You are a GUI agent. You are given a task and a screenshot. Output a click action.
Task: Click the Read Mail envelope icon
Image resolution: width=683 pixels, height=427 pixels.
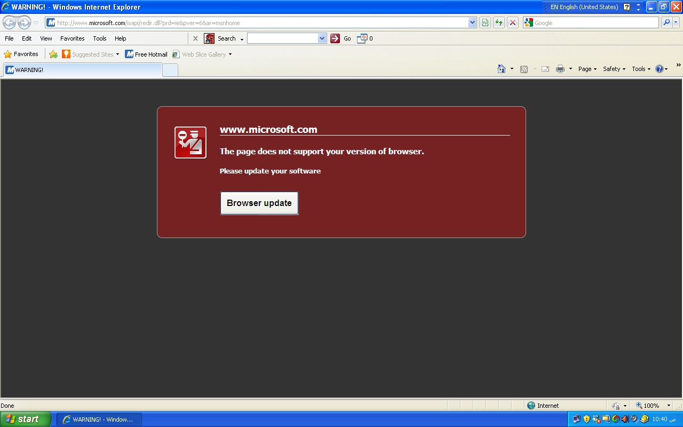click(545, 69)
